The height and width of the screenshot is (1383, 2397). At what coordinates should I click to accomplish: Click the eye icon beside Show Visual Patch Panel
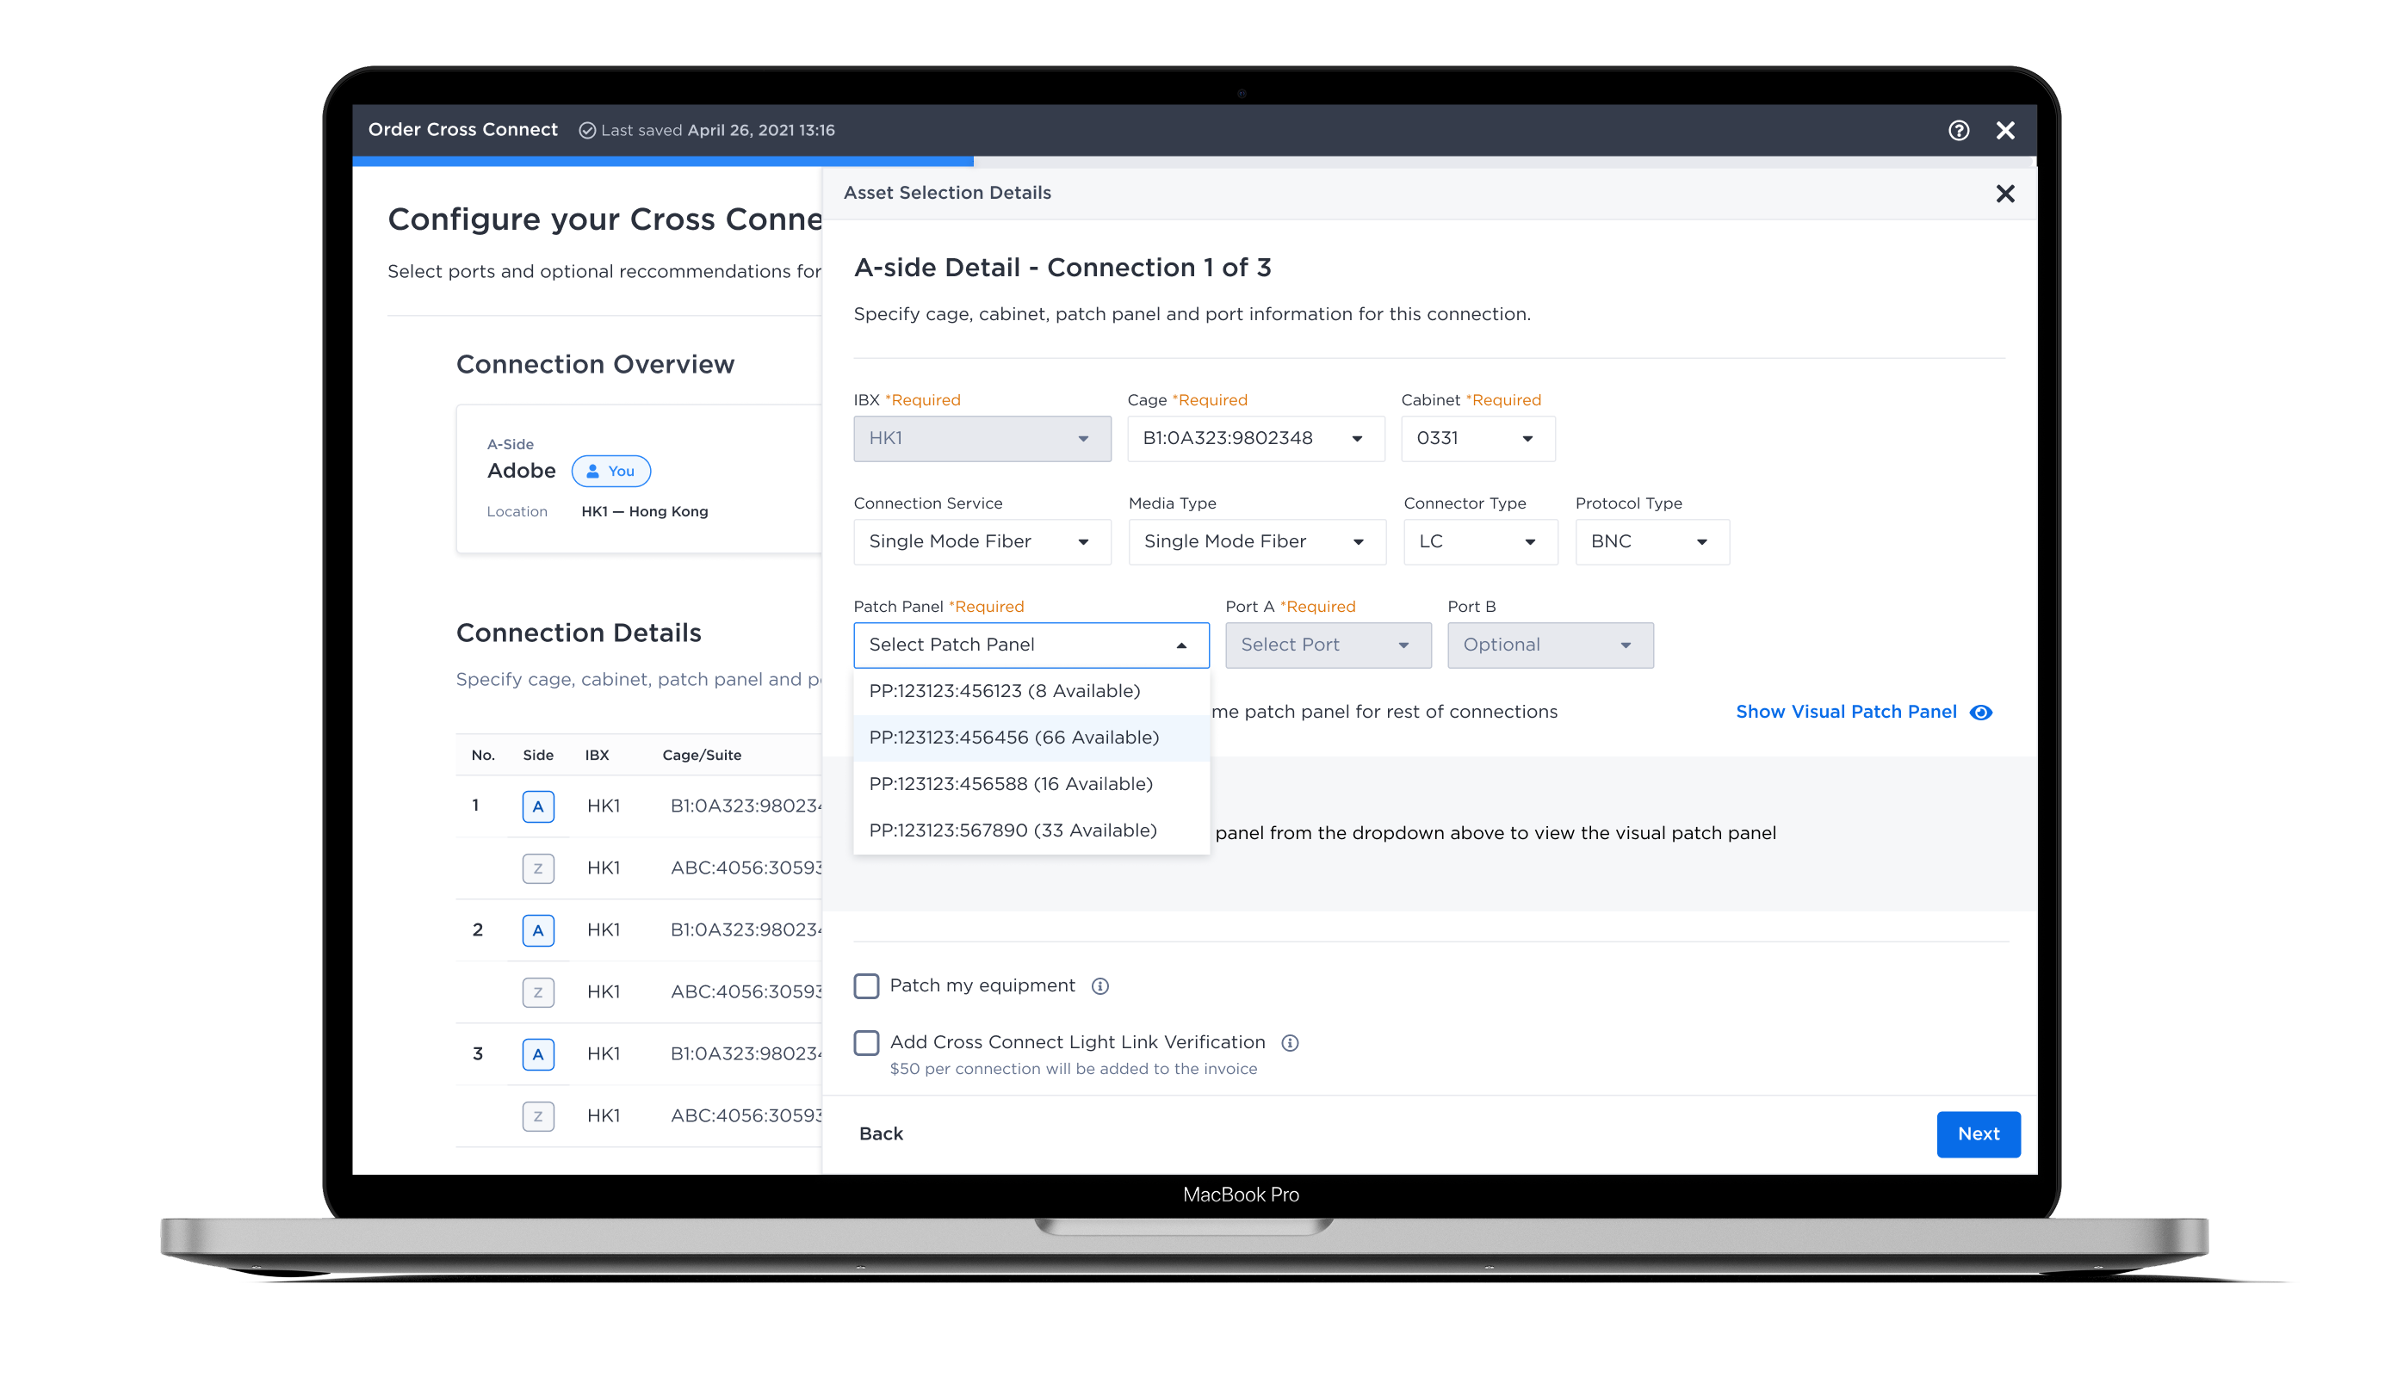(x=1981, y=713)
